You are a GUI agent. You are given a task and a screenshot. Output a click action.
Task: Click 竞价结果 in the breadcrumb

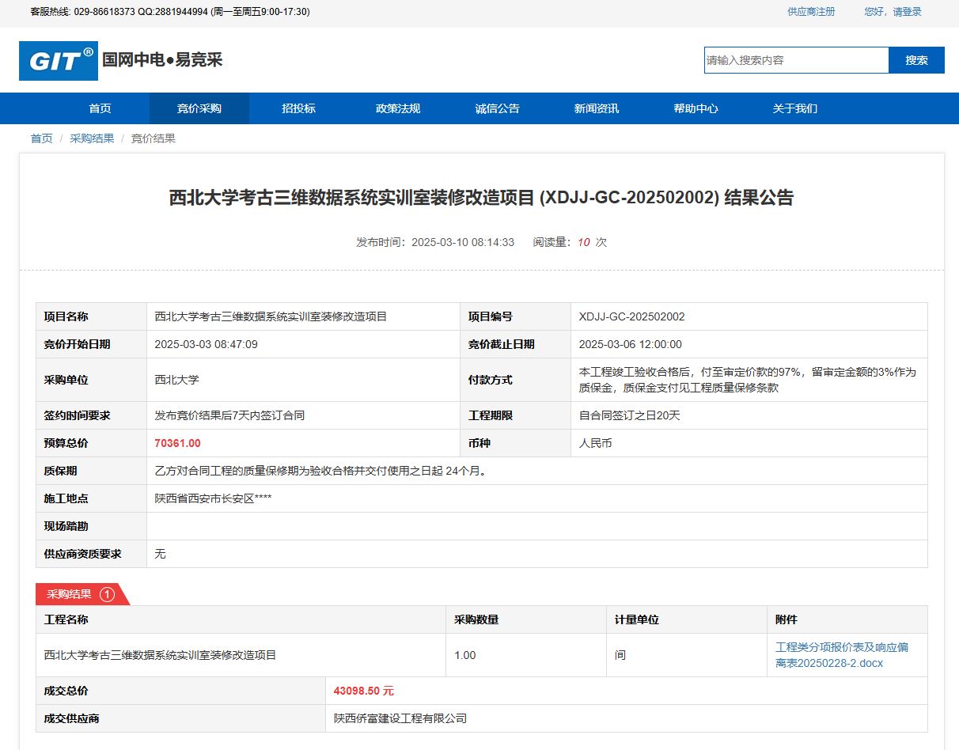pyautogui.click(x=153, y=138)
